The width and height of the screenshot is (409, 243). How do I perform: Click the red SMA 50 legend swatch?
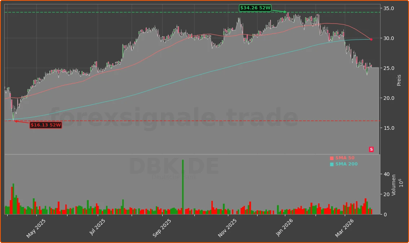(332, 158)
